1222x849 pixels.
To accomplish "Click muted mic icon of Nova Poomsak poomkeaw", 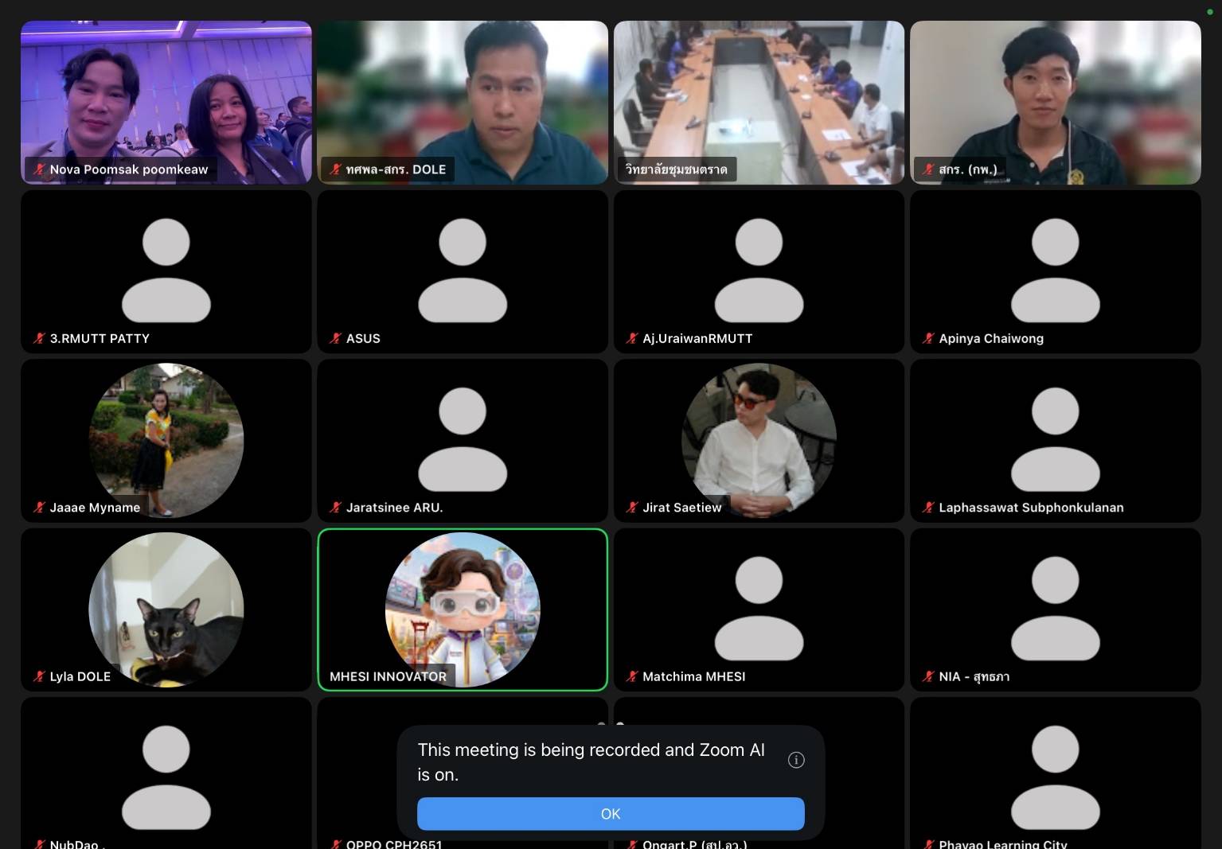I will coord(39,169).
